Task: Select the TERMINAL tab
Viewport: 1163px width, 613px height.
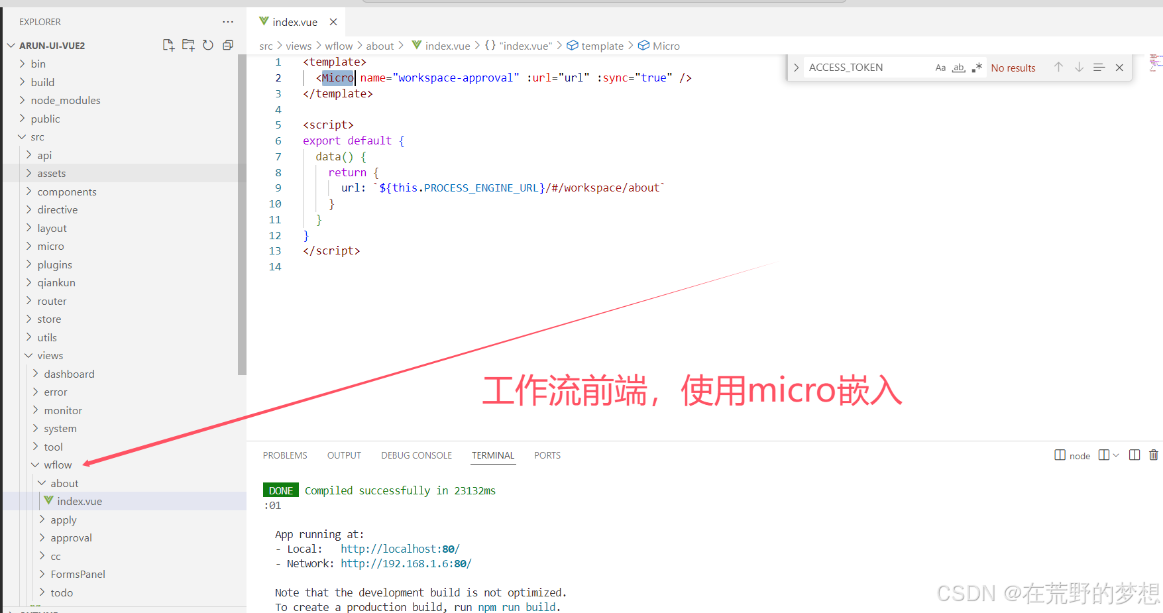Action: coord(493,455)
